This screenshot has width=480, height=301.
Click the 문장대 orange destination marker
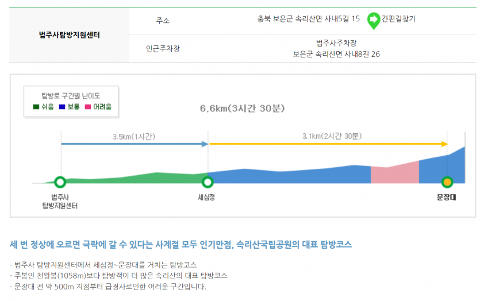447,182
